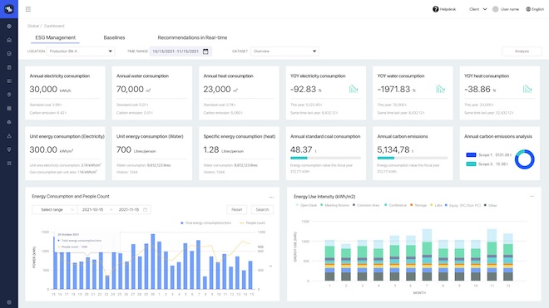Click the chart icon on YOY water card
This screenshot has height=308, width=549.
441,89
